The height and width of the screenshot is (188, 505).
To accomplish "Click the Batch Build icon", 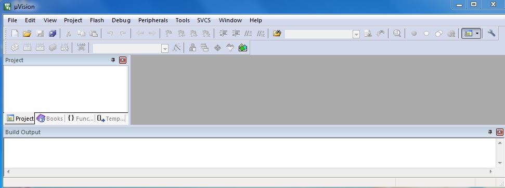I will 53,48.
